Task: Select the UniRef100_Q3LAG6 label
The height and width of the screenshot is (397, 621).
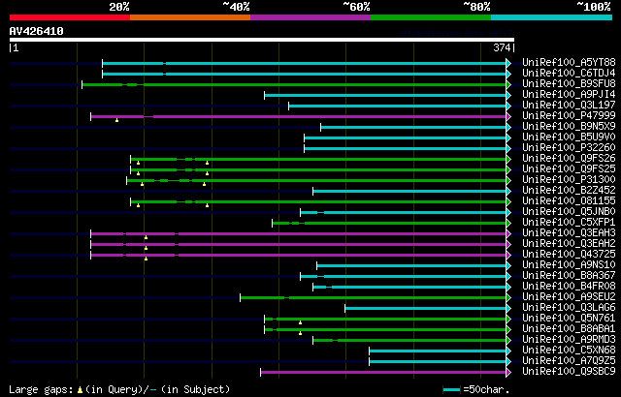Action: coord(569,308)
